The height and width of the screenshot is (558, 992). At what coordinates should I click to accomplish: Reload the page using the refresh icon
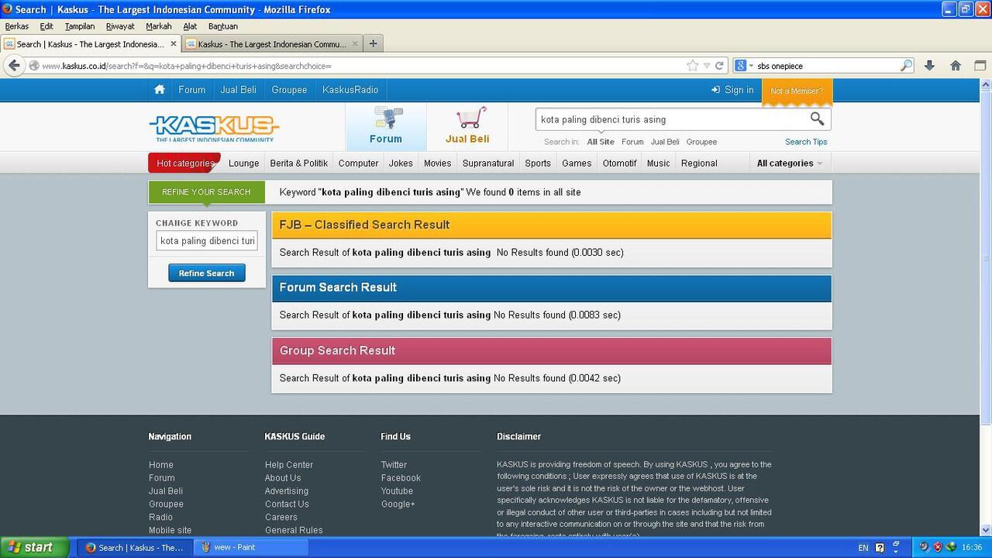pos(719,66)
